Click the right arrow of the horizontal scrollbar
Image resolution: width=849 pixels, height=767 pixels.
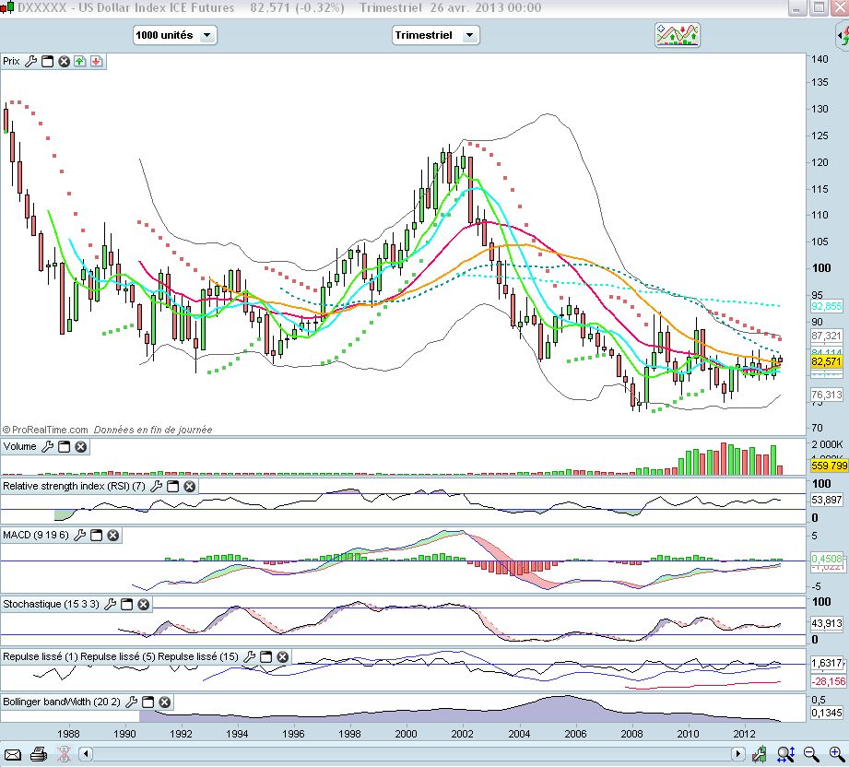(x=737, y=754)
